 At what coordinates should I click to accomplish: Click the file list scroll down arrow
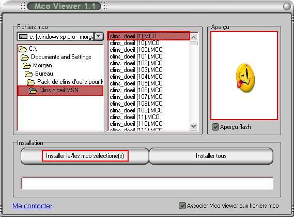pyautogui.click(x=193, y=126)
